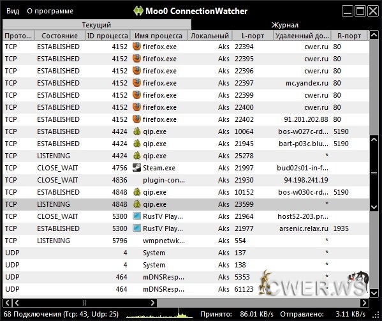The width and height of the screenshot is (382, 321).
Task: Click firefox icon in port 22399 row
Action: tap(136, 95)
